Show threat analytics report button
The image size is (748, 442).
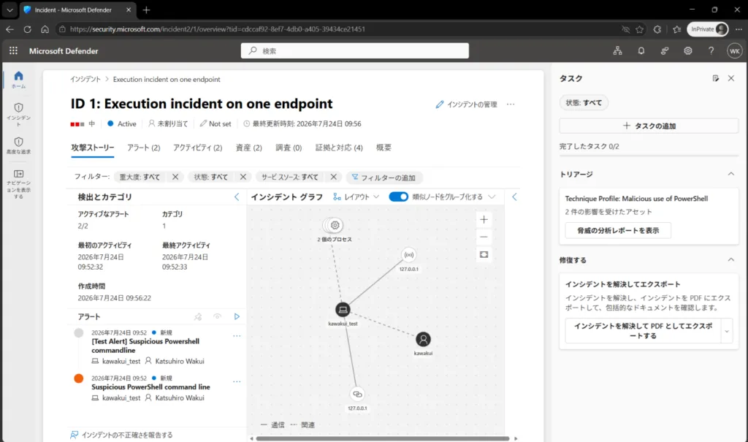pyautogui.click(x=618, y=231)
